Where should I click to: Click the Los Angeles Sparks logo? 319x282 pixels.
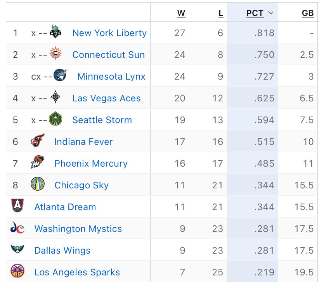18,272
